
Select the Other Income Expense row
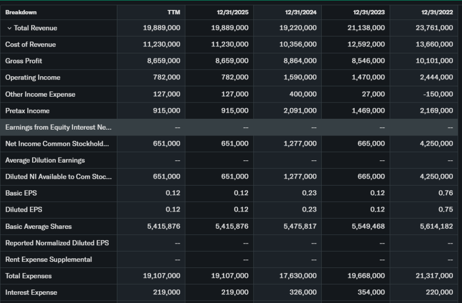[40, 94]
